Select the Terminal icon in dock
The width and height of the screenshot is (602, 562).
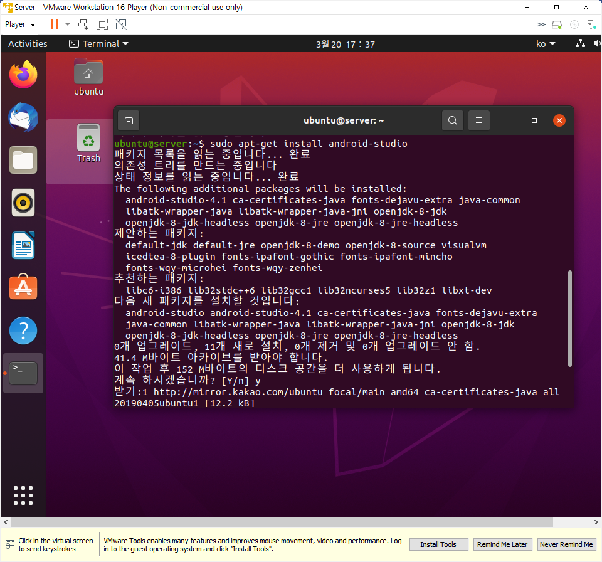23,373
